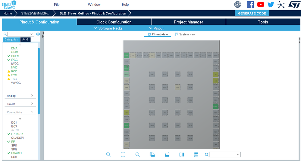Image resolution: width=301 pixels, height=161 pixels.
Task: Switch to the Project Manager tab
Action: (188, 22)
